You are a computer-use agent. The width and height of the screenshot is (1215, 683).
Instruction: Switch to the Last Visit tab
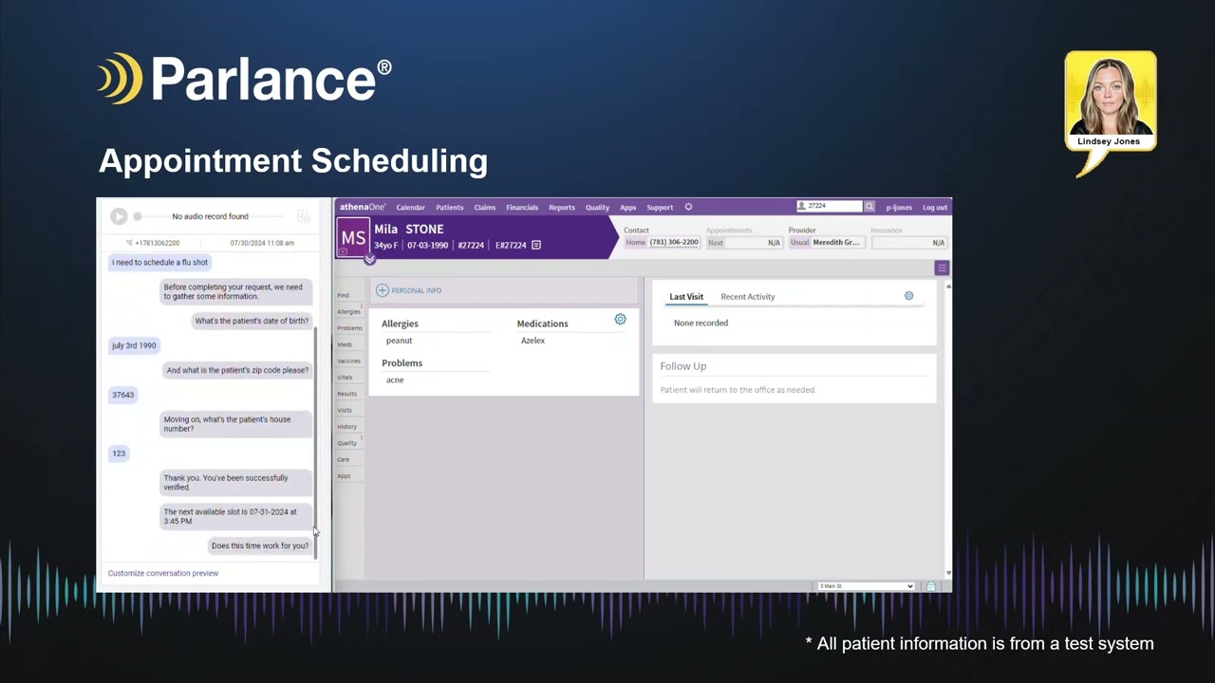coord(686,297)
